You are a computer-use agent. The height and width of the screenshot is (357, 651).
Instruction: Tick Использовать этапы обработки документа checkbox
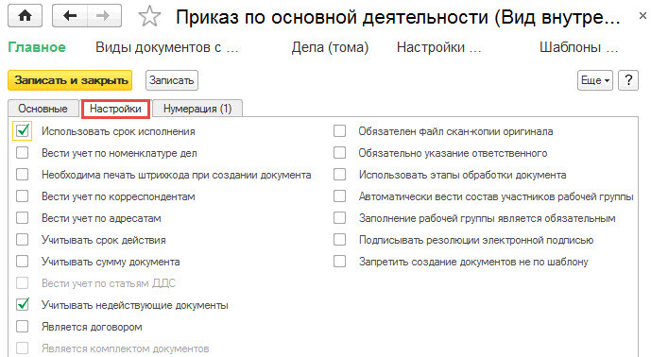coord(339,175)
